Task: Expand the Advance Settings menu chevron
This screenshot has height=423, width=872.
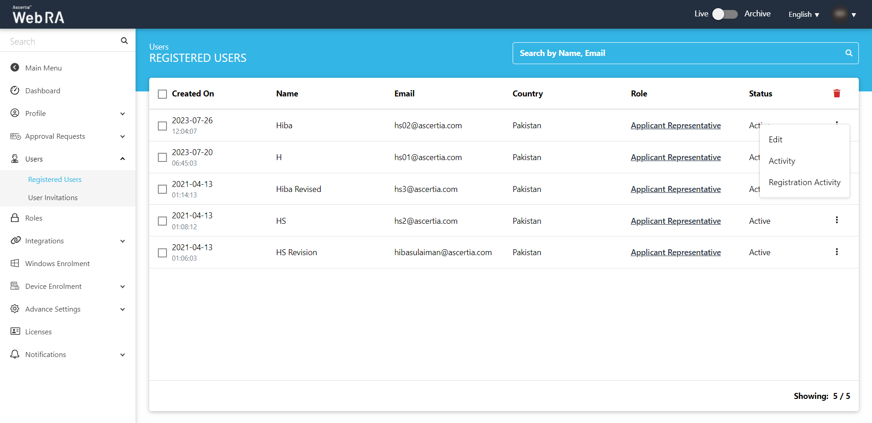Action: point(122,309)
